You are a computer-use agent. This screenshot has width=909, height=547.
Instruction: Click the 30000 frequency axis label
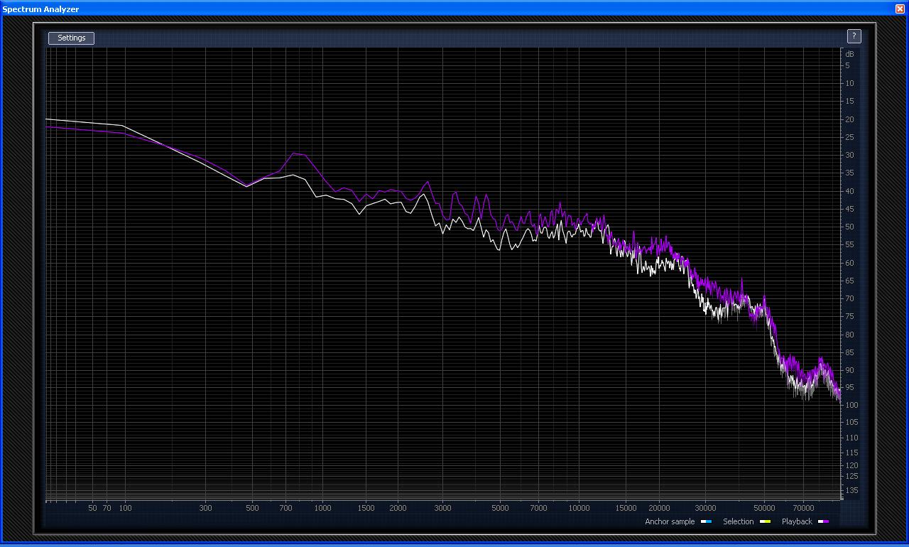(705, 508)
